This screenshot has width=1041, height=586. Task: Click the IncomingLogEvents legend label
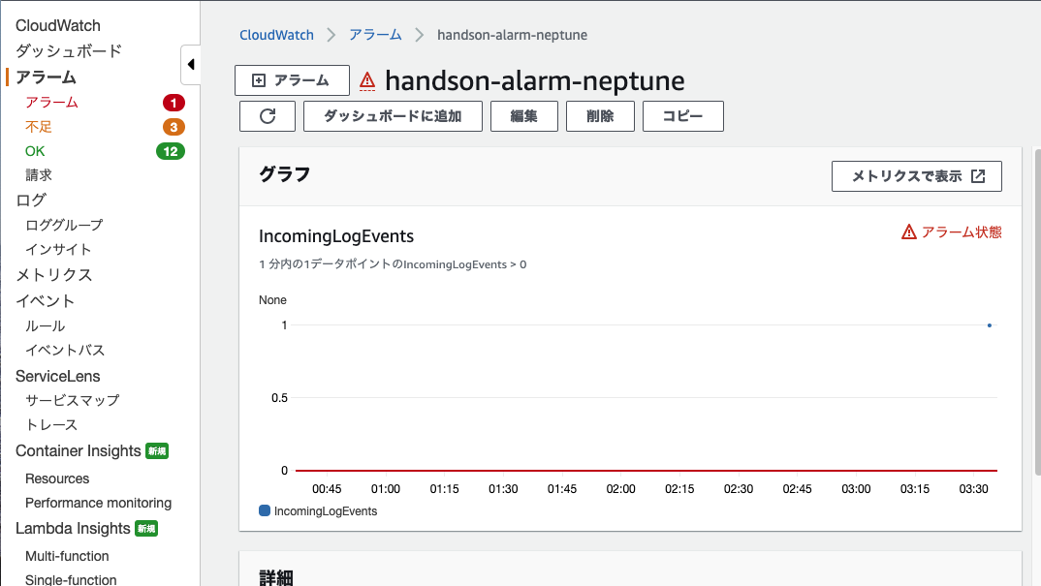[x=326, y=511]
